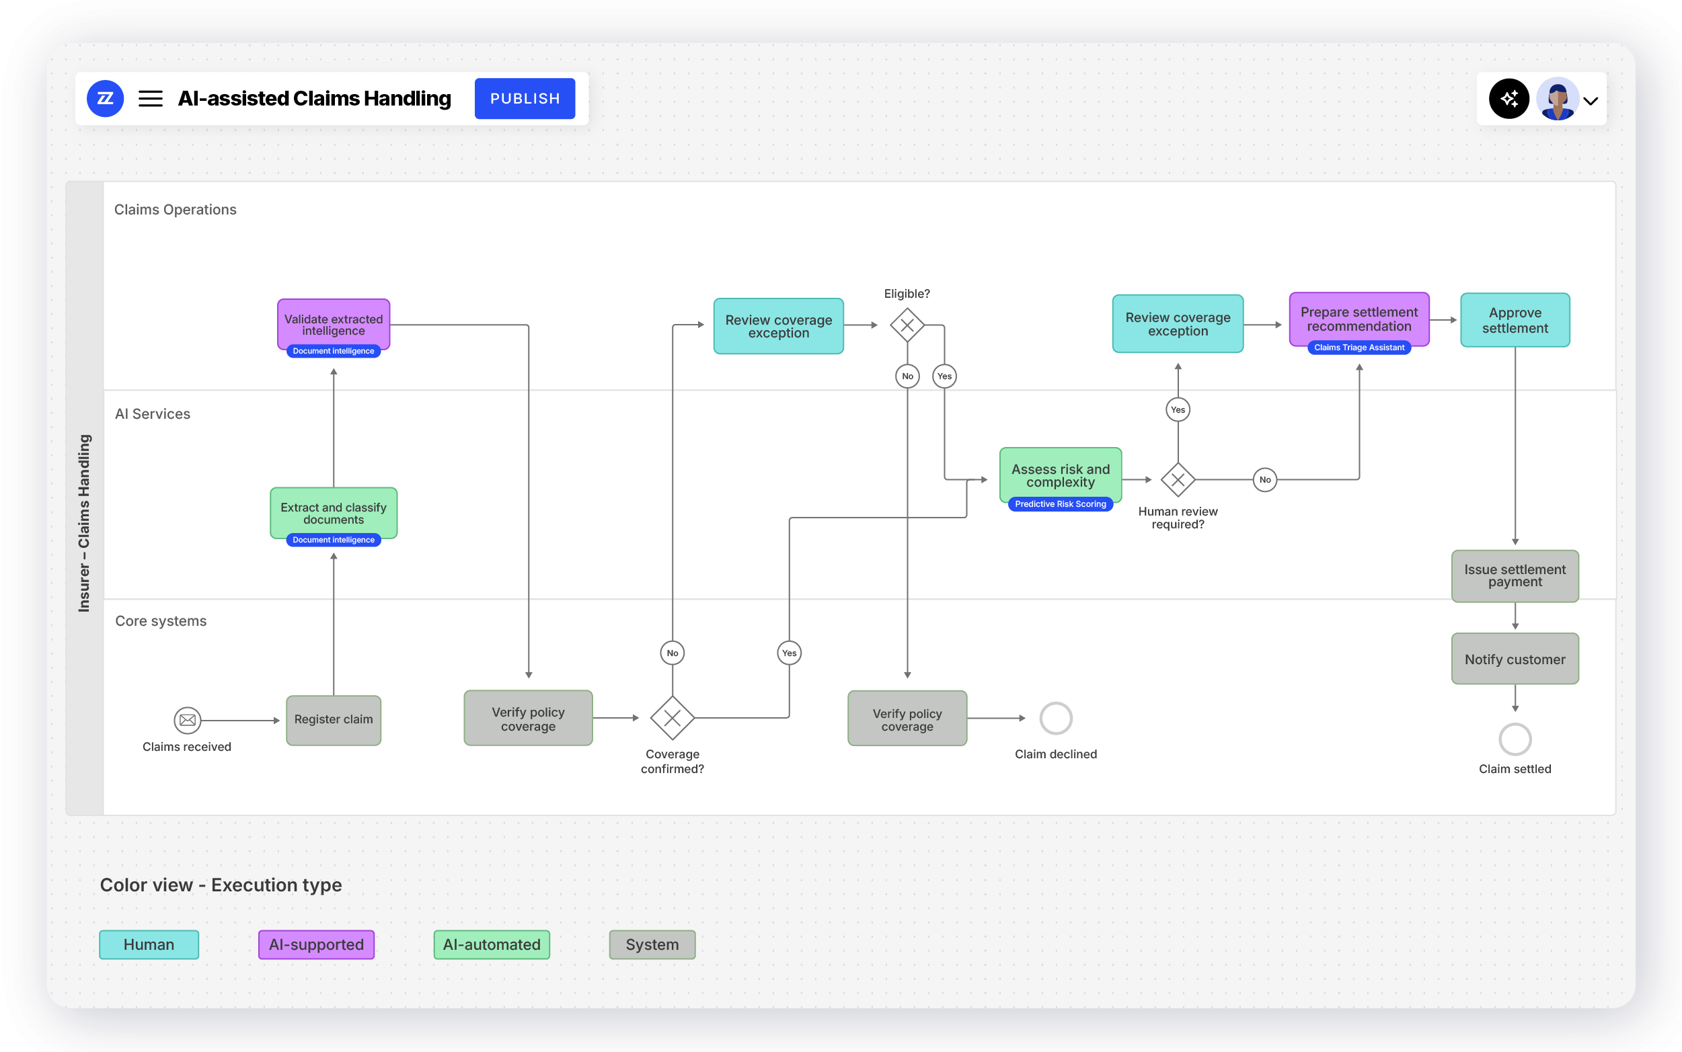Click the Human legend color swatch
1682x1052 pixels.
(x=149, y=944)
